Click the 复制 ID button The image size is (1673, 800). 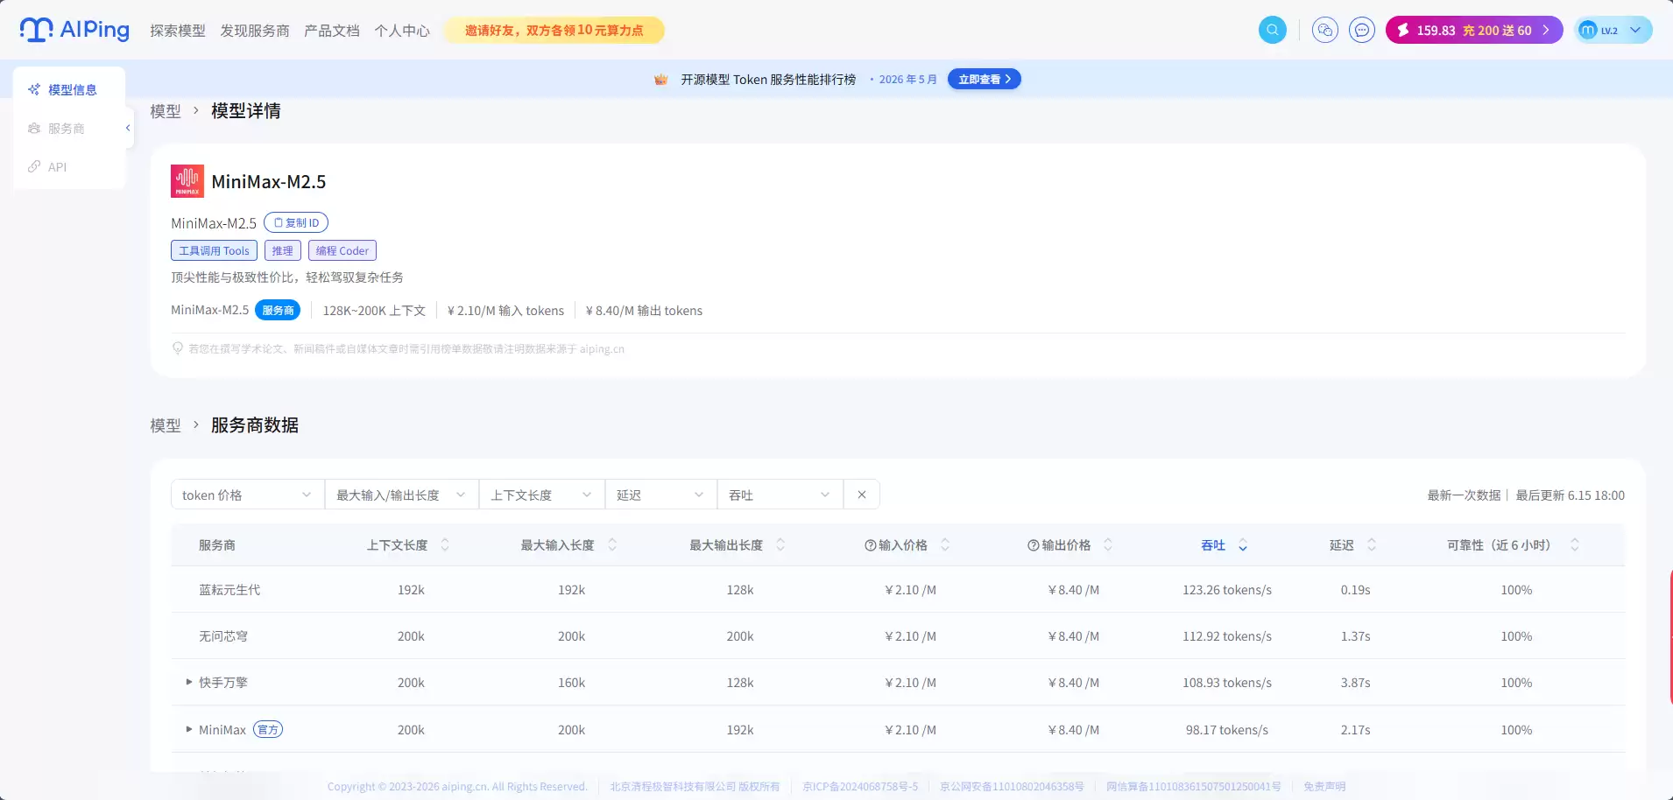tap(296, 222)
